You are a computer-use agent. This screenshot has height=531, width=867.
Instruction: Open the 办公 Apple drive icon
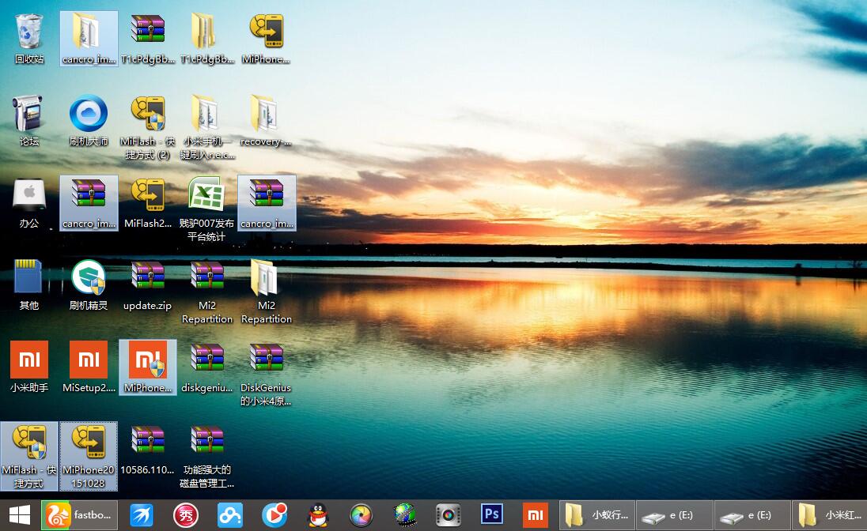click(29, 198)
